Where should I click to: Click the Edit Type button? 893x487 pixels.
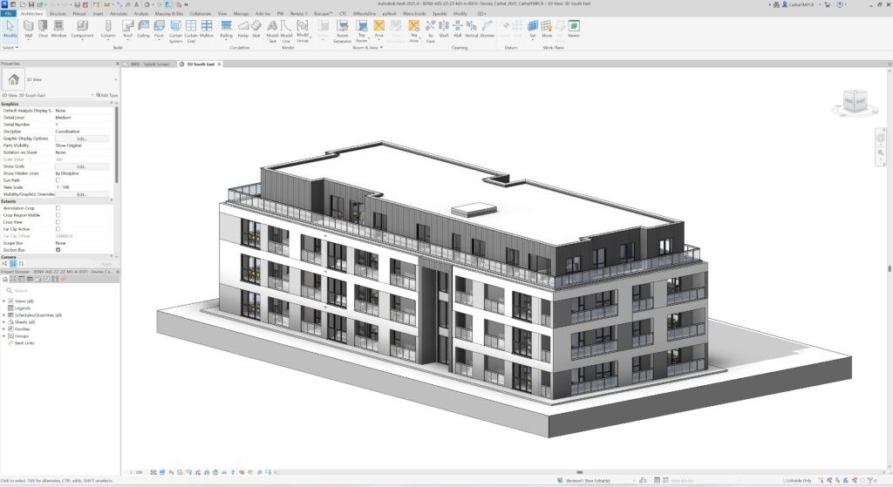(106, 95)
